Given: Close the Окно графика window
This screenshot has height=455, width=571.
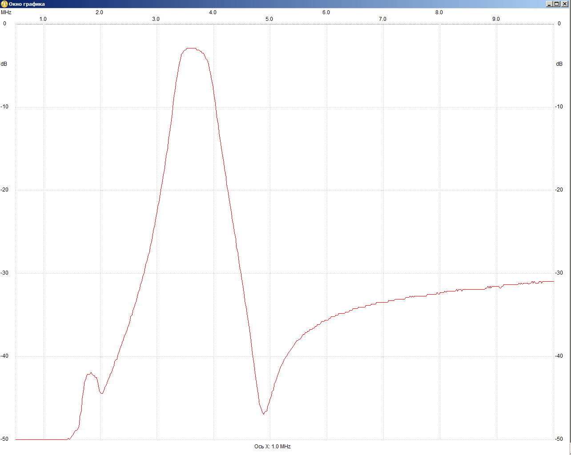Looking at the screenshot, I should [565, 4].
